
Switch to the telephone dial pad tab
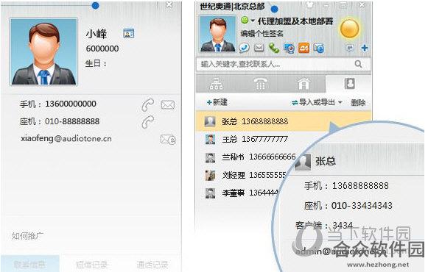[260, 84]
